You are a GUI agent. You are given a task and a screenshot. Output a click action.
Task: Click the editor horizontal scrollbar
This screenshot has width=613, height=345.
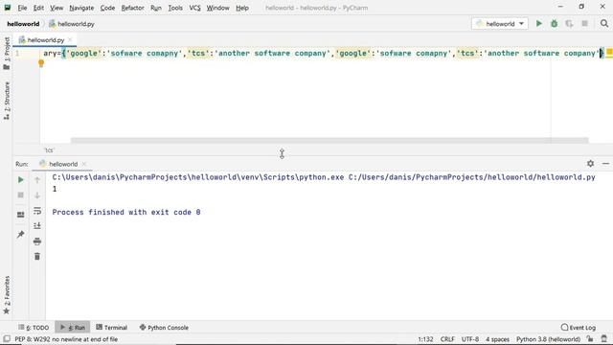point(329,140)
